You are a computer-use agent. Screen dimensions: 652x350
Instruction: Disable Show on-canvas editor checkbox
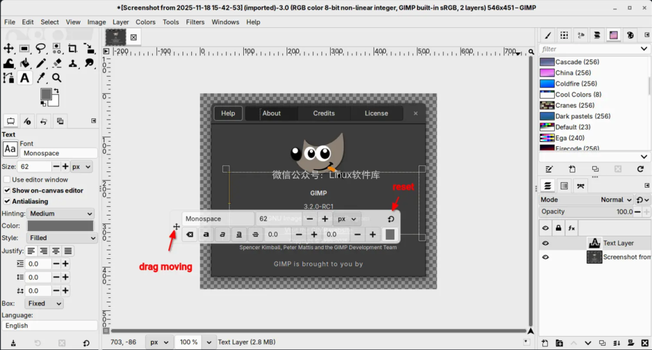click(7, 190)
